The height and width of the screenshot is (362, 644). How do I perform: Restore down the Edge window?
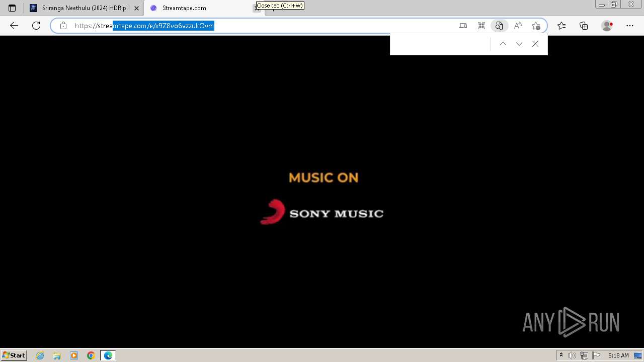click(614, 5)
